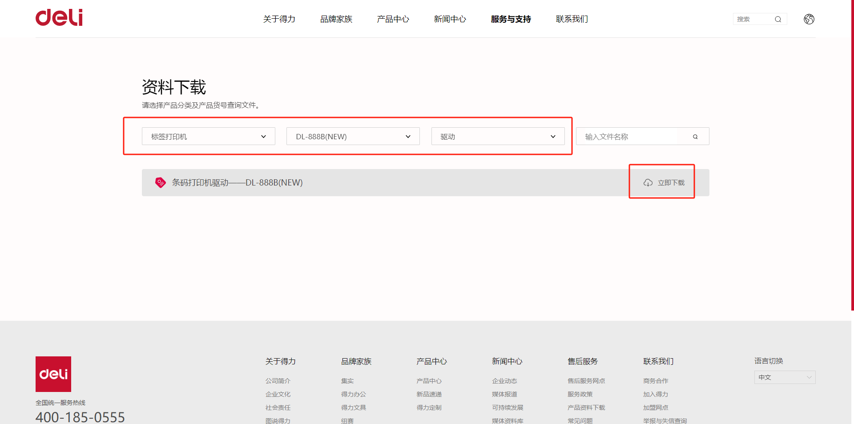Image resolution: width=854 pixels, height=424 pixels.
Task: Go to 产品中心 in top navigation
Action: point(393,19)
